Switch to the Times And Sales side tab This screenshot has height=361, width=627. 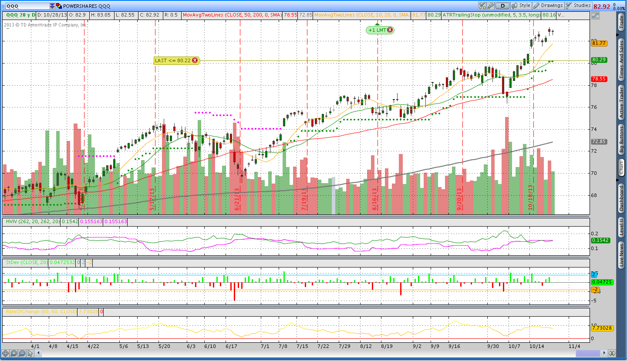621,60
